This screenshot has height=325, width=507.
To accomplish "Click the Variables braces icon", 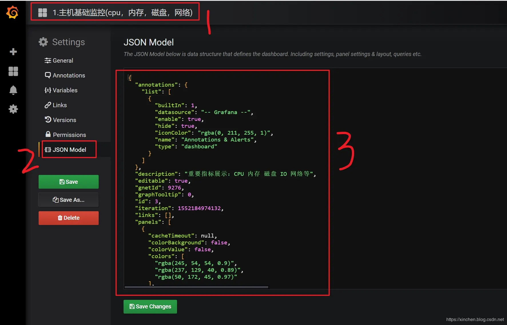I will click(x=48, y=90).
